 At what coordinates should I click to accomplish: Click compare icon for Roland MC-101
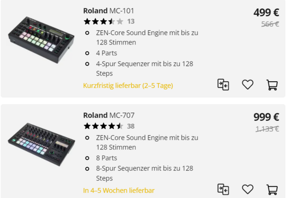pos(223,85)
